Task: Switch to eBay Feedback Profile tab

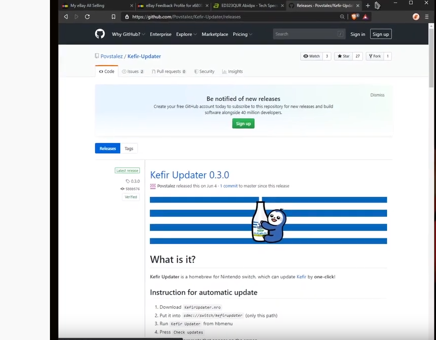Action: coord(173,6)
